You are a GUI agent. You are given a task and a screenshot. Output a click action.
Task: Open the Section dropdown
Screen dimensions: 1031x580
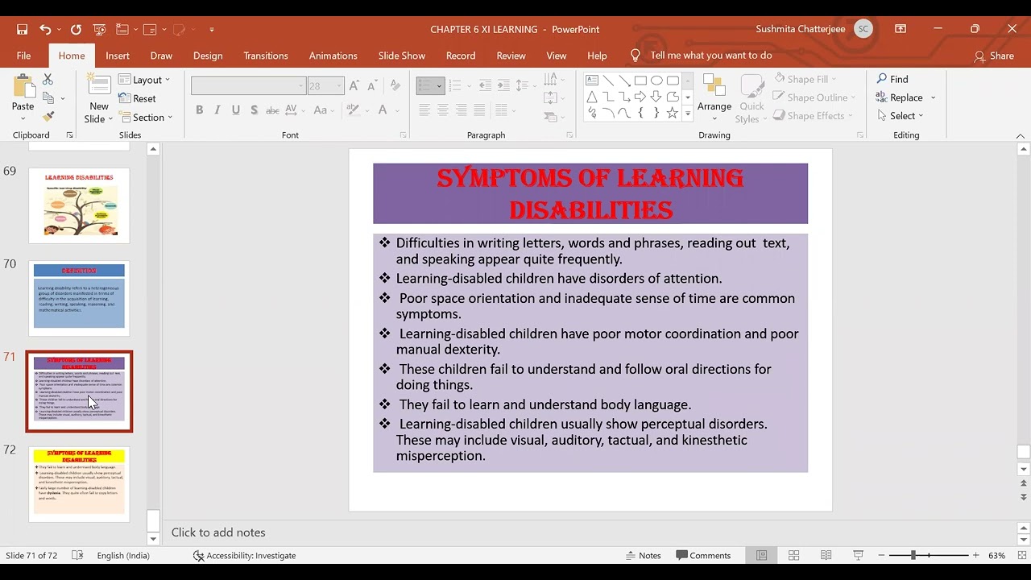coord(146,117)
